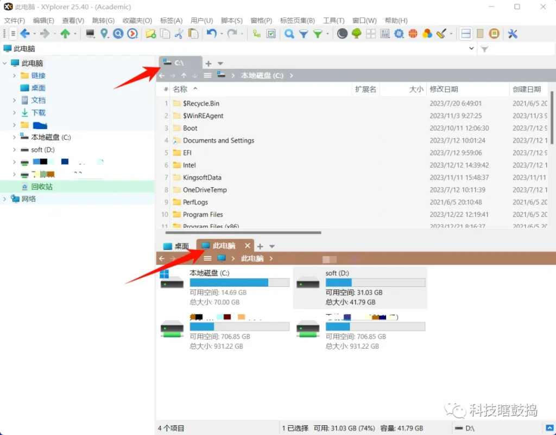Image resolution: width=556 pixels, height=435 pixels.
Task: Toggle dual pane layout icon
Action: coord(465,34)
